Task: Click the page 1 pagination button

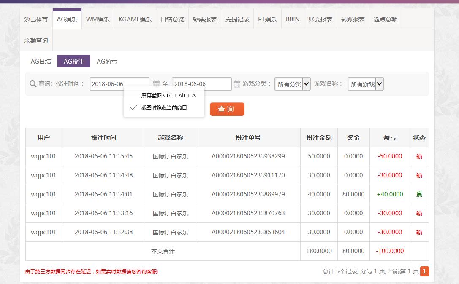Action: tap(424, 271)
